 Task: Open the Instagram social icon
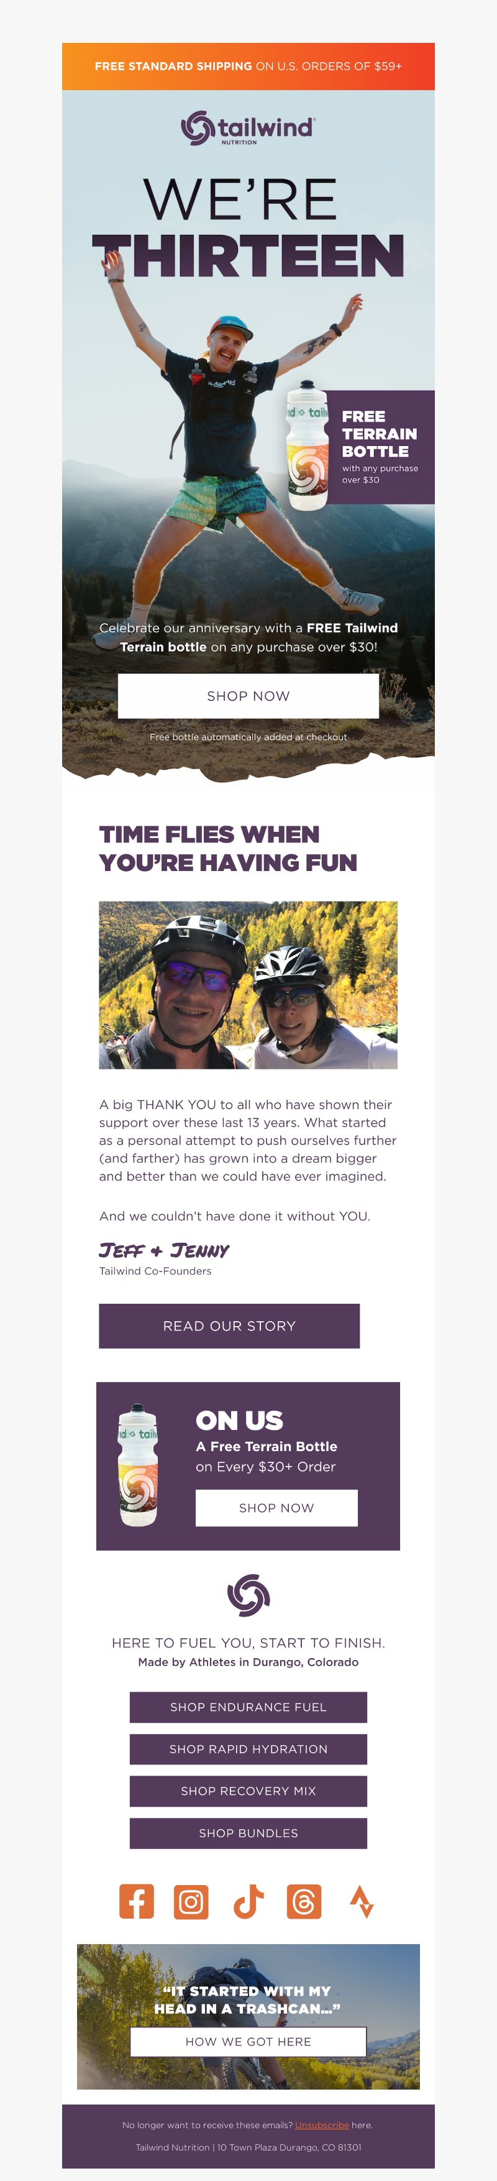(x=191, y=1902)
